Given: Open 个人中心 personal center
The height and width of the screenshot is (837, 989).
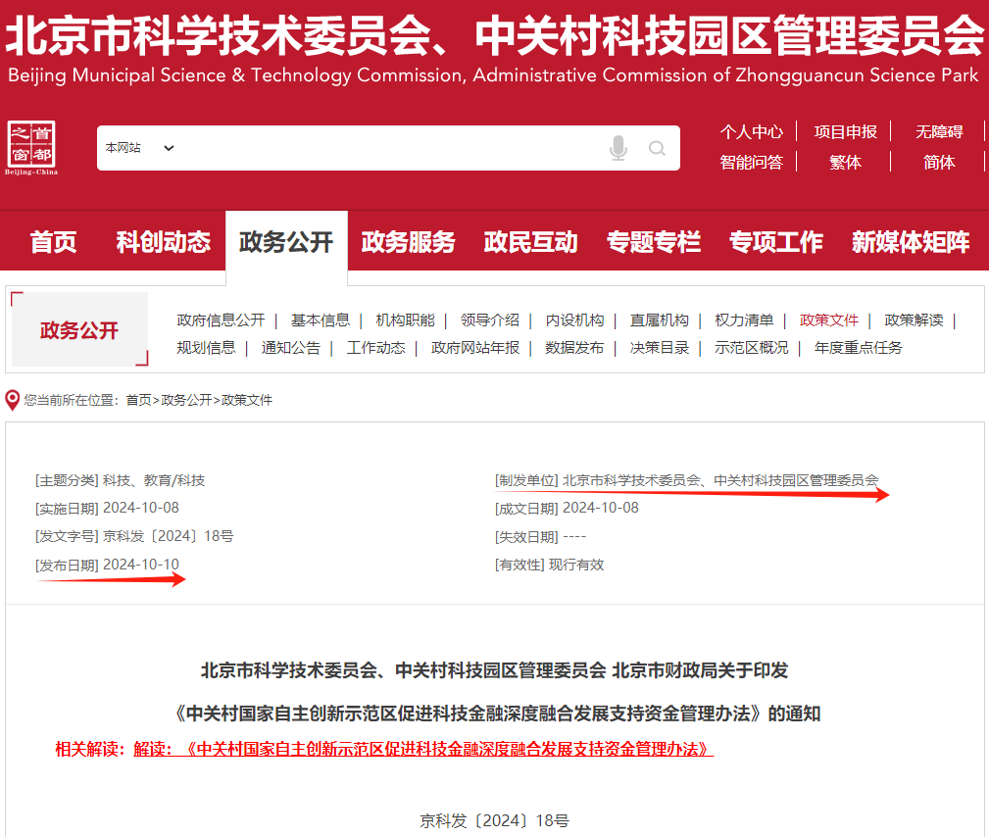Looking at the screenshot, I should (752, 130).
